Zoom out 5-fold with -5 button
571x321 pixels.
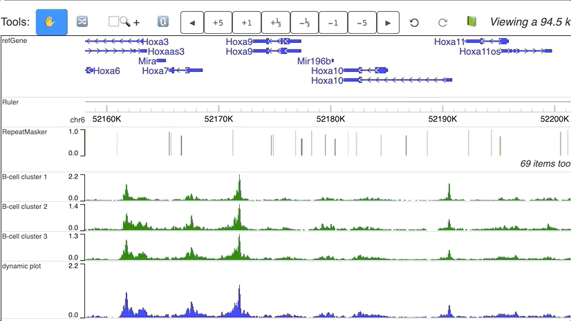pyautogui.click(x=362, y=22)
